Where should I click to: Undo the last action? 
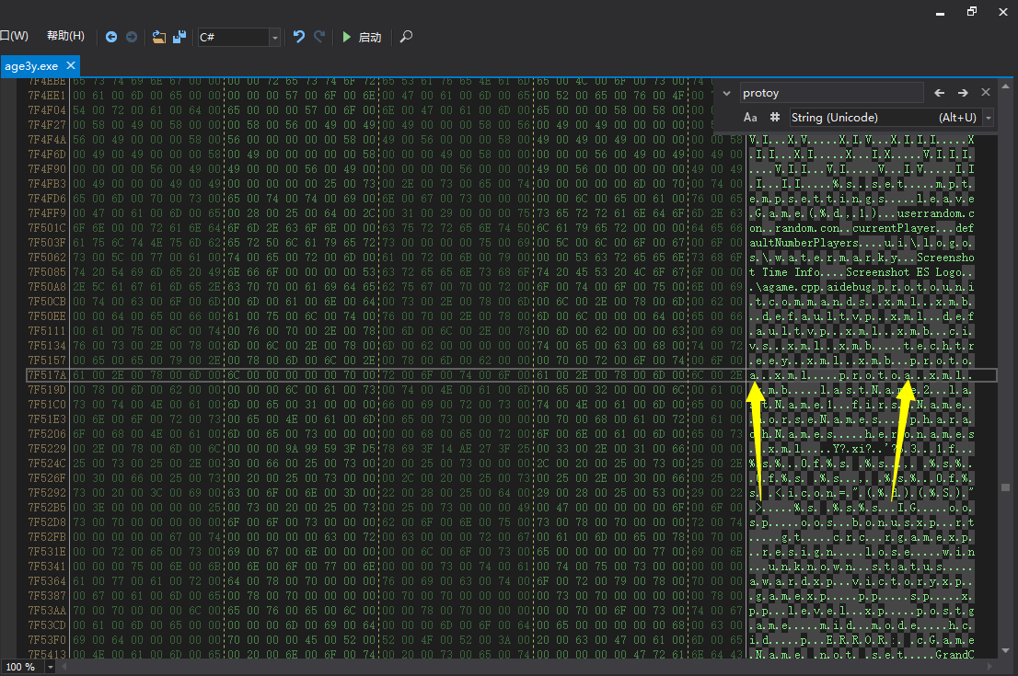[299, 37]
